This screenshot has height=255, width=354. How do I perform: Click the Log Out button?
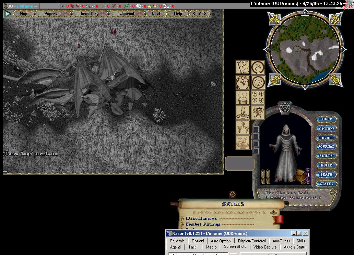tap(326, 138)
